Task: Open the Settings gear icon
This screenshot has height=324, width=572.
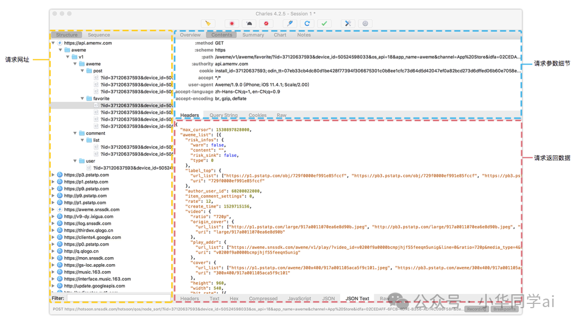Action: point(365,23)
